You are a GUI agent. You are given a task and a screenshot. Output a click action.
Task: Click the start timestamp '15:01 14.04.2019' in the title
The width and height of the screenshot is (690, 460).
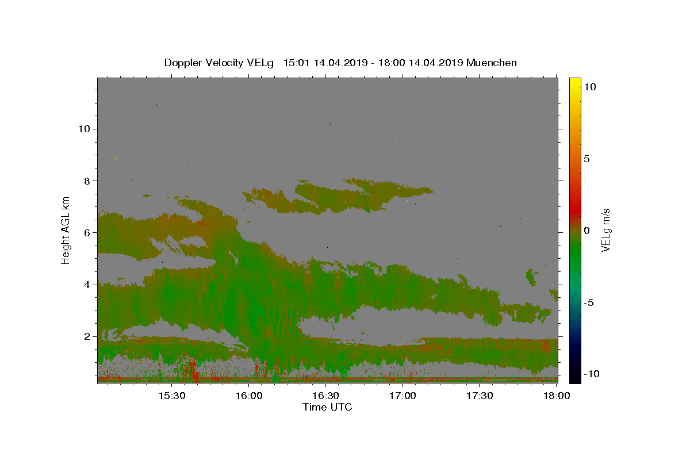(325, 63)
